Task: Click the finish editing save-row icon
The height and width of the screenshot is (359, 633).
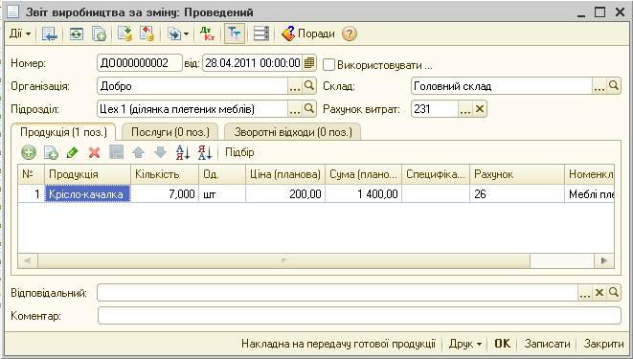Action: [116, 152]
